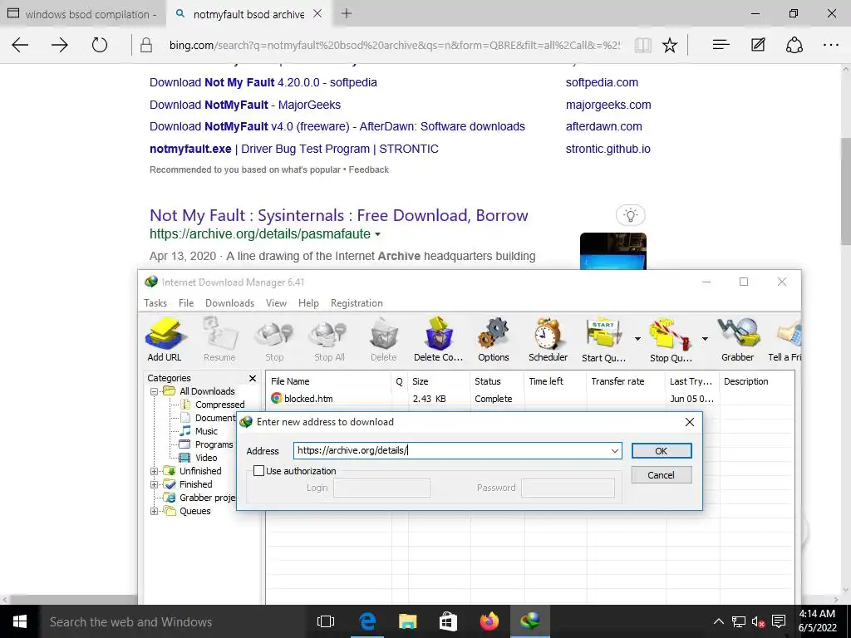The image size is (851, 638).
Task: Click the Stop toolbar icon
Action: 274,340
